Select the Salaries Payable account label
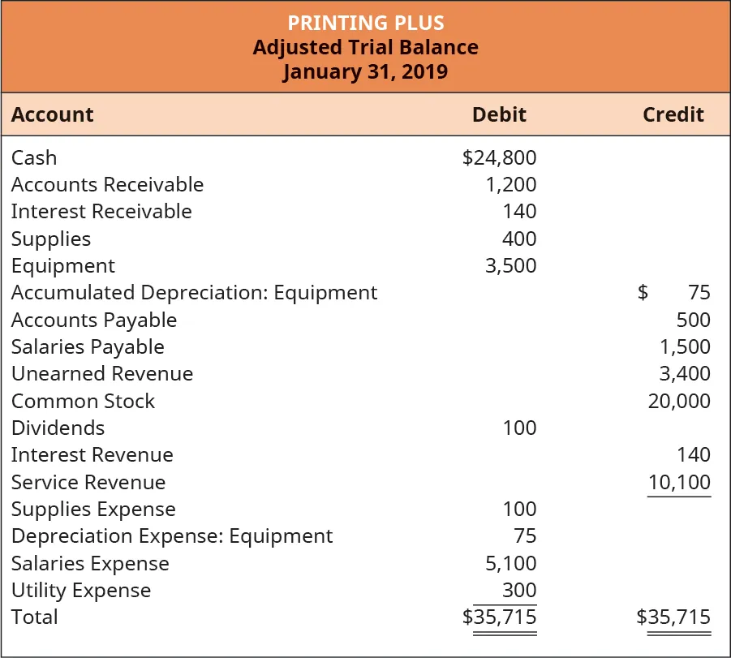The image size is (731, 658). pyautogui.click(x=88, y=347)
